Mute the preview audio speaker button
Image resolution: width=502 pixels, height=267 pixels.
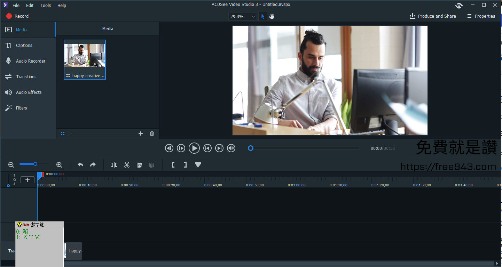click(231, 148)
